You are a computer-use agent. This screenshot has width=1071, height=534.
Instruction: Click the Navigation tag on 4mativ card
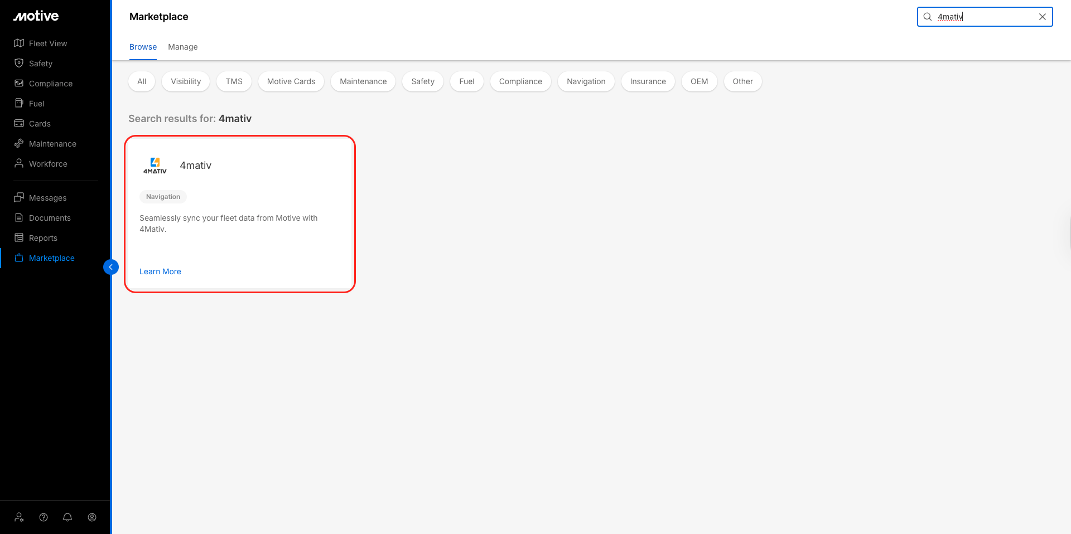(163, 197)
